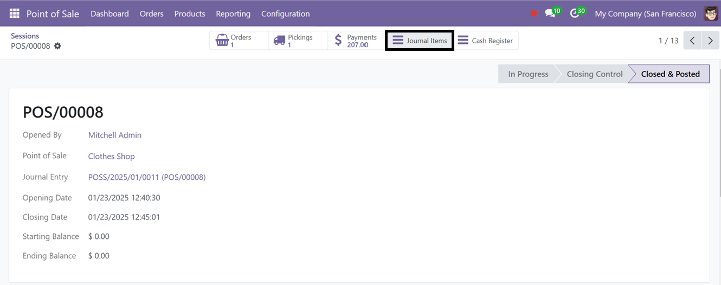Open the Orders top menu
The width and height of the screenshot is (721, 285).
click(151, 14)
